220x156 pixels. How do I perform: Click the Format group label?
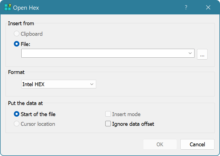click(x=16, y=72)
